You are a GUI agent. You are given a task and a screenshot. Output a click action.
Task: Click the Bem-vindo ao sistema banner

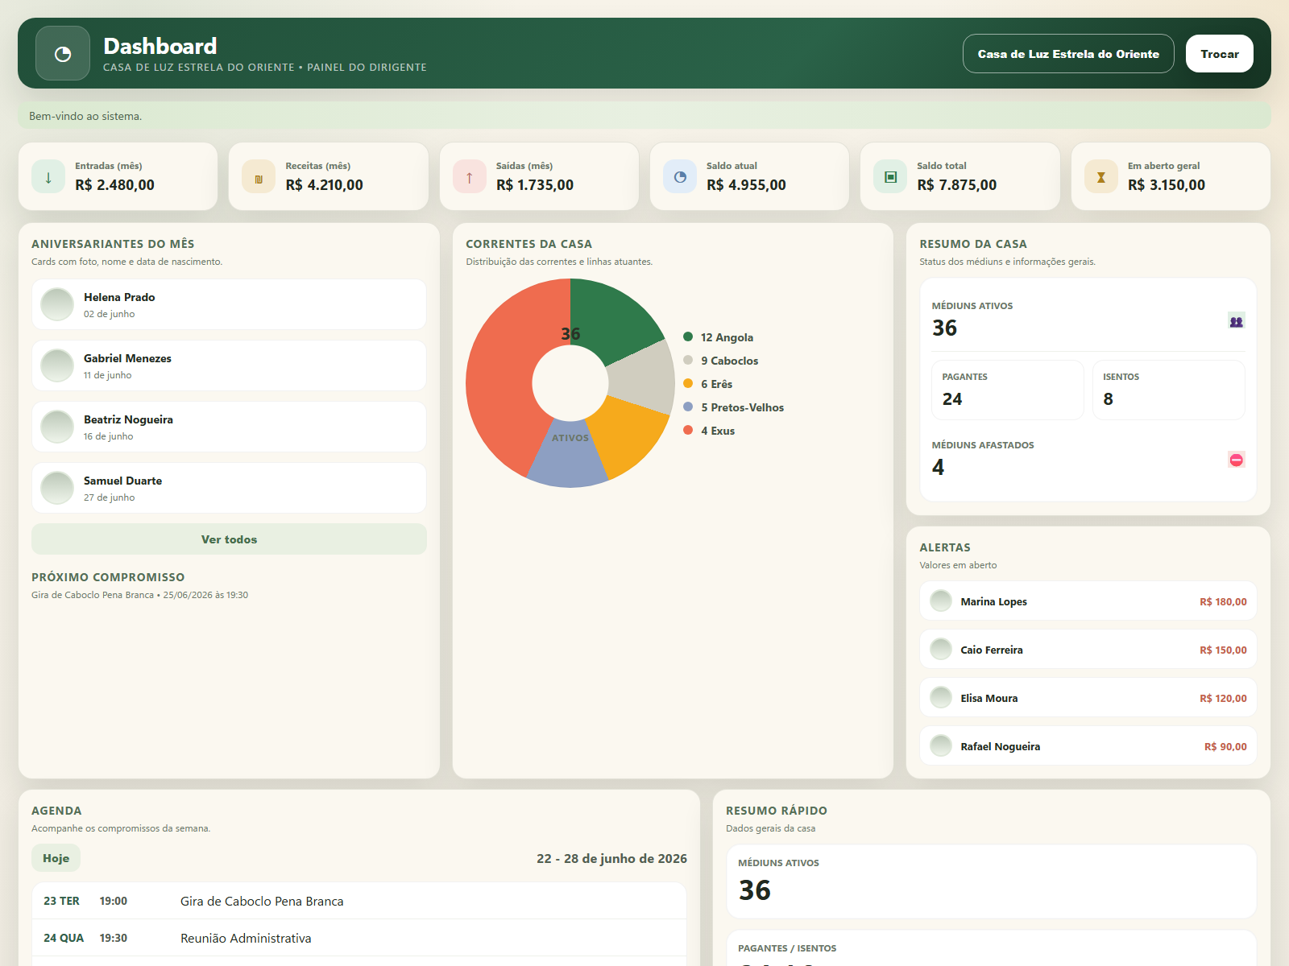tap(644, 116)
